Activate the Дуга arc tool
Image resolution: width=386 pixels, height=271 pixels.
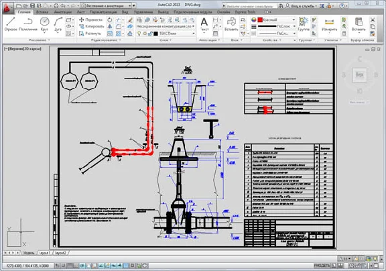click(58, 24)
